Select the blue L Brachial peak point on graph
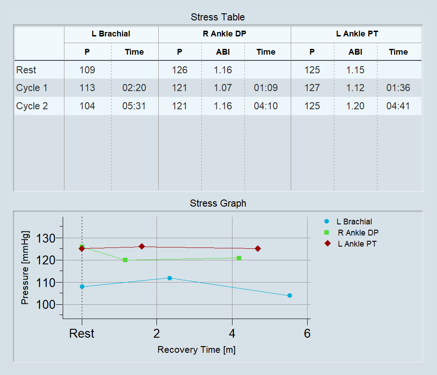Image resolution: width=437 pixels, height=375 pixels. (x=169, y=278)
